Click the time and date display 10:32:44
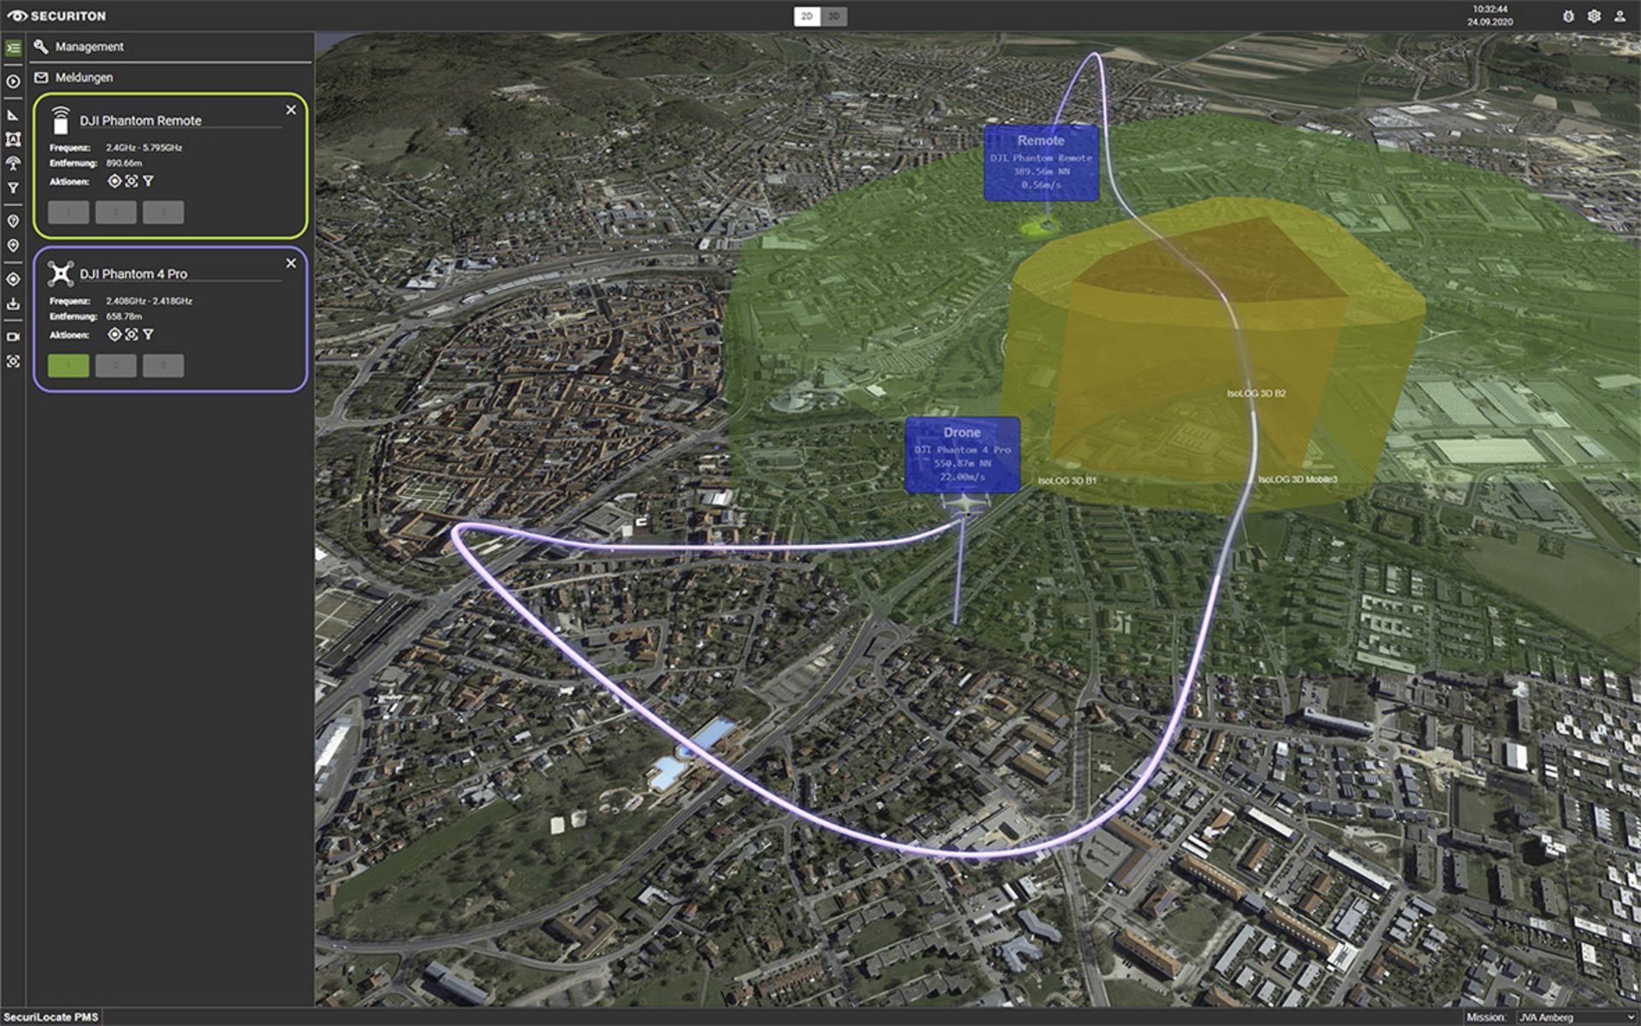Image resolution: width=1641 pixels, height=1026 pixels. pyautogui.click(x=1490, y=15)
